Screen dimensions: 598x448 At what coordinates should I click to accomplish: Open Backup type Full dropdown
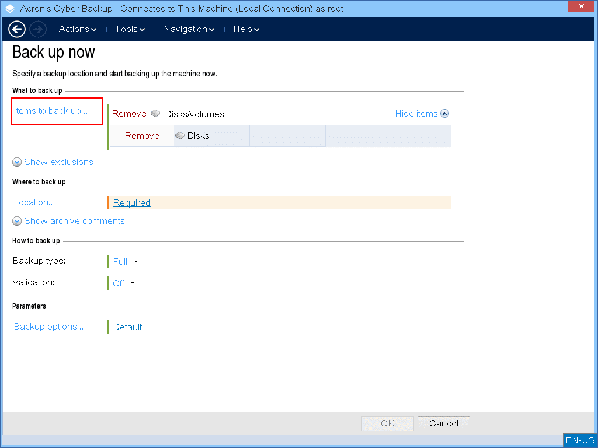tap(125, 262)
